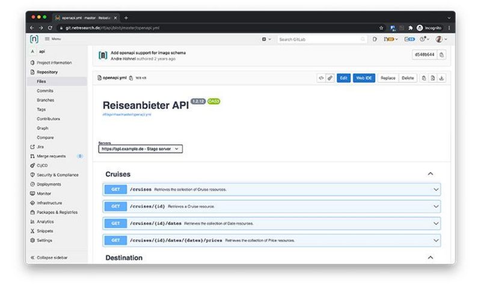Click the issues icon in top navigation
Viewport: 481px width, 285px height.
[375, 39]
